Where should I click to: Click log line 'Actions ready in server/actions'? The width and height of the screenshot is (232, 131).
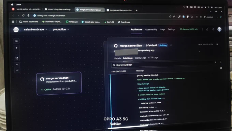(x=151, y=94)
